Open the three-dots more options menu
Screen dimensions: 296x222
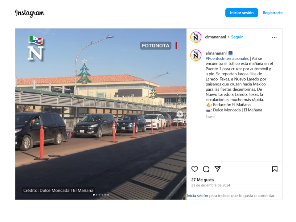(274, 37)
